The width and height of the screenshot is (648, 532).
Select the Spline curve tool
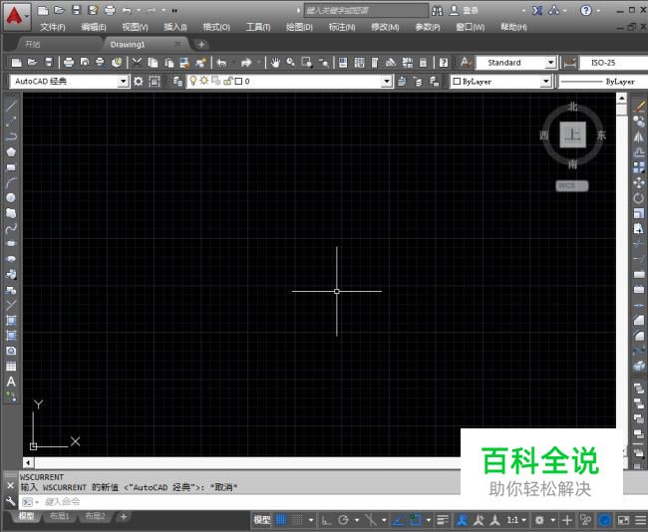click(x=11, y=228)
